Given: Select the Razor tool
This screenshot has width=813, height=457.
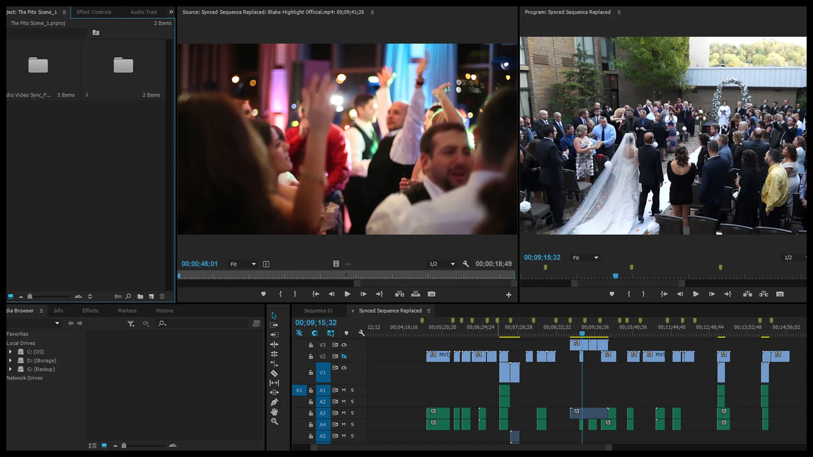Looking at the screenshot, I should (x=274, y=373).
